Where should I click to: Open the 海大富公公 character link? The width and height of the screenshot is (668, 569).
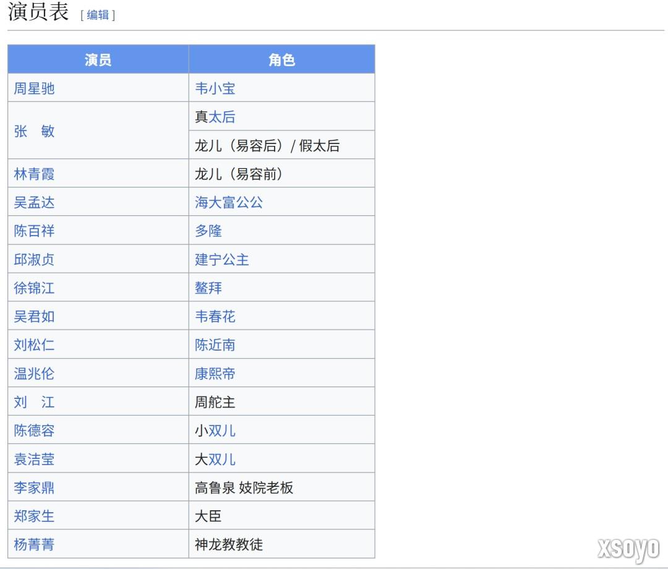[x=229, y=202]
